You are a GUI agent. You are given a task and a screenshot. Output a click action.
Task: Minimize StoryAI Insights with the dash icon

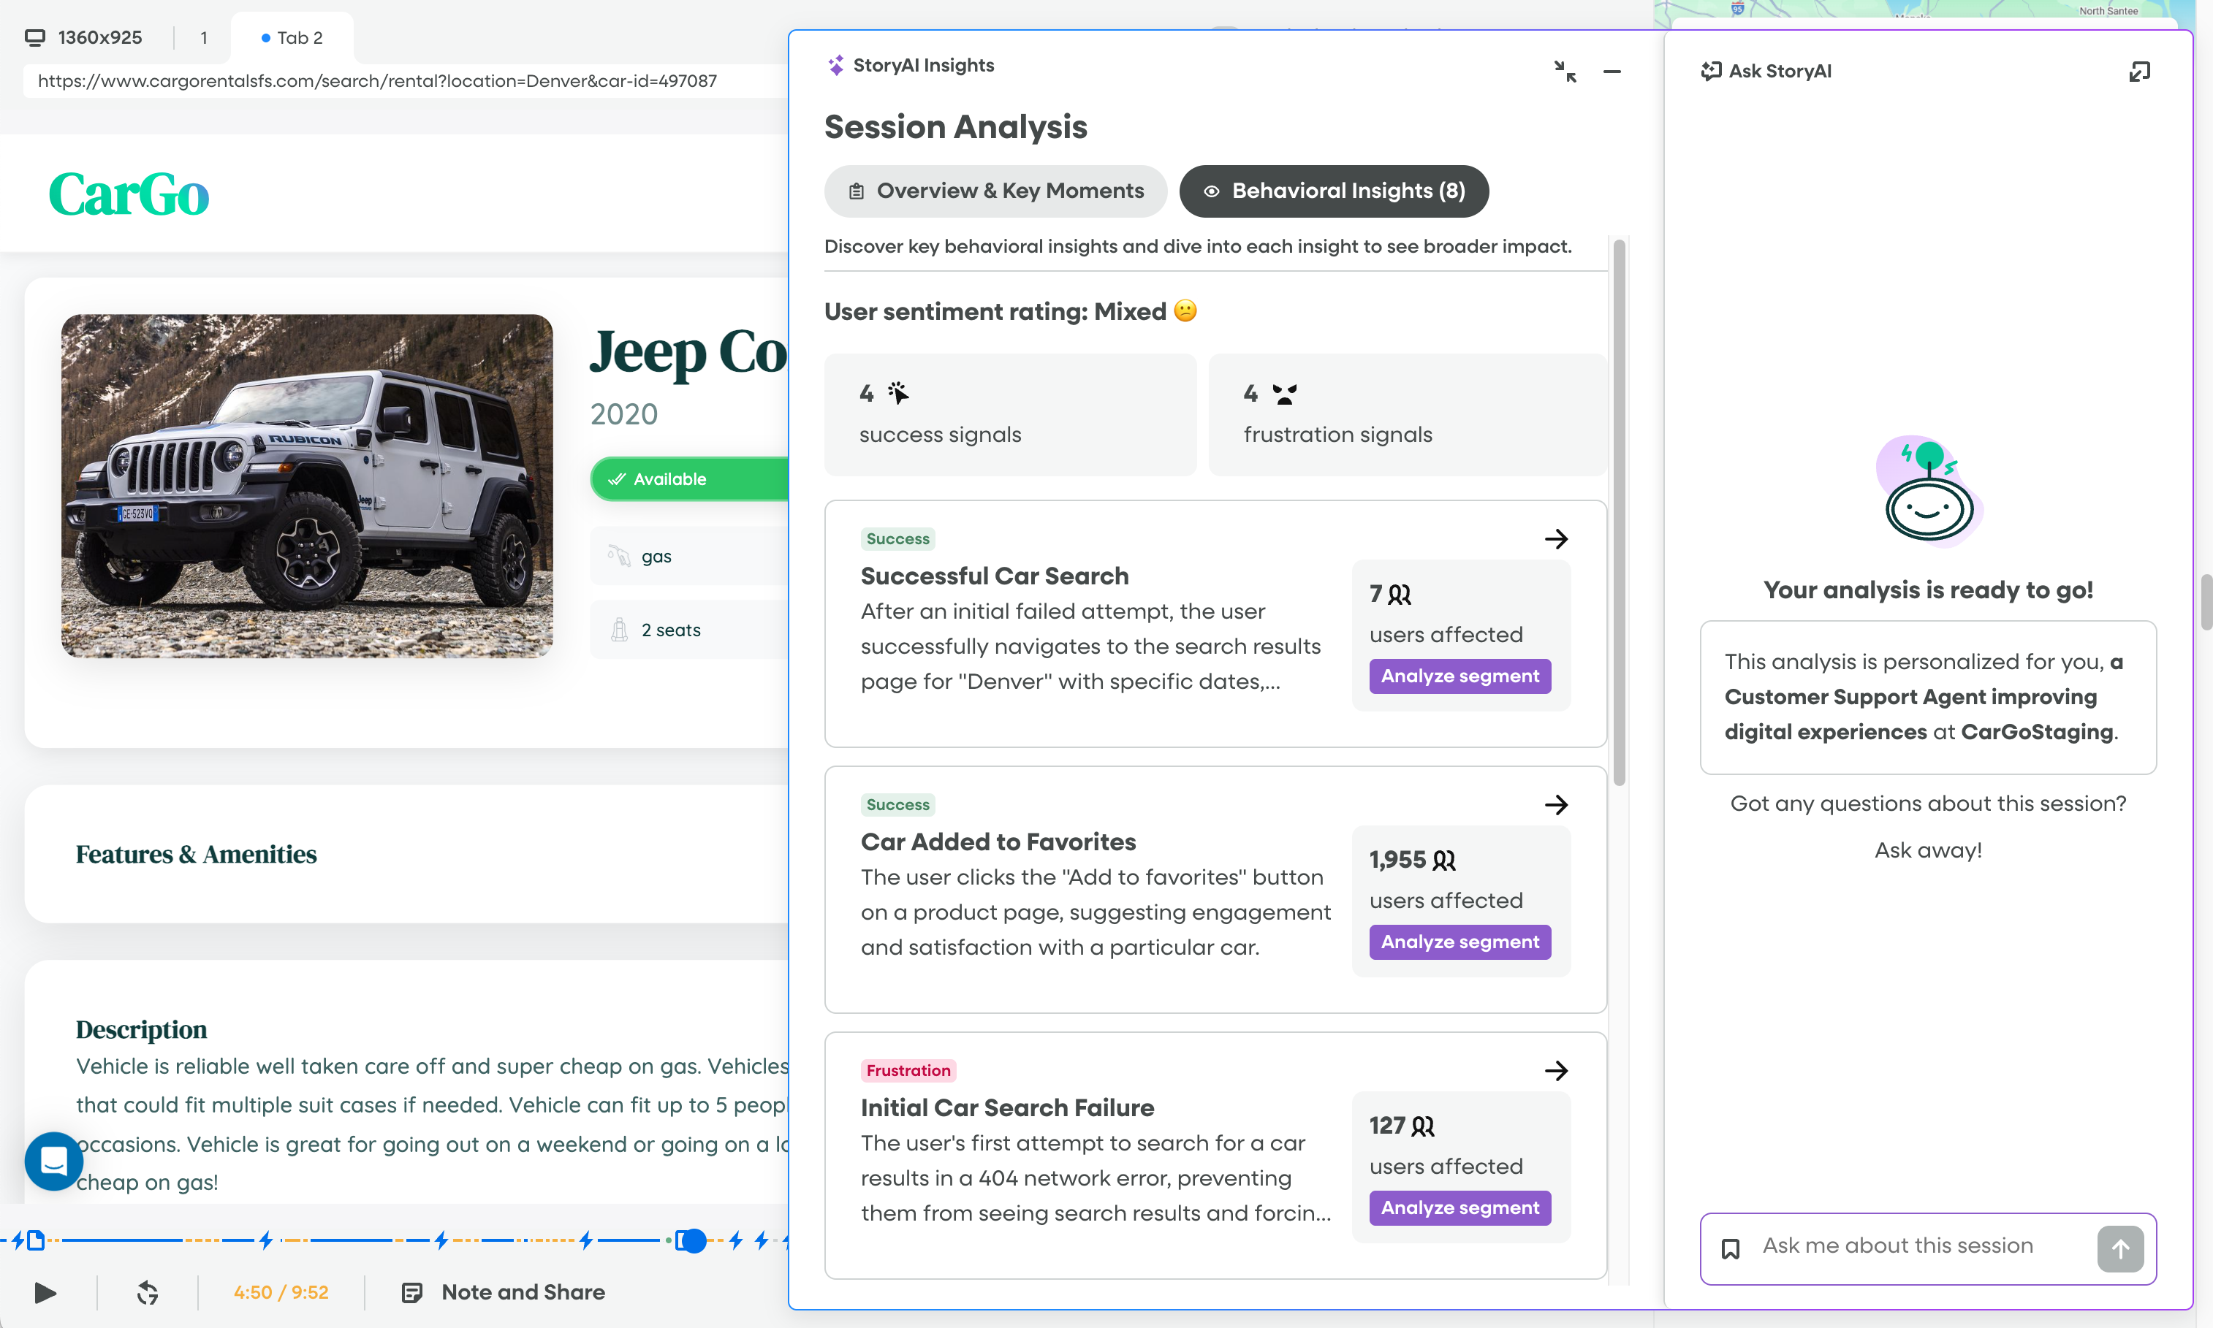(x=1612, y=71)
